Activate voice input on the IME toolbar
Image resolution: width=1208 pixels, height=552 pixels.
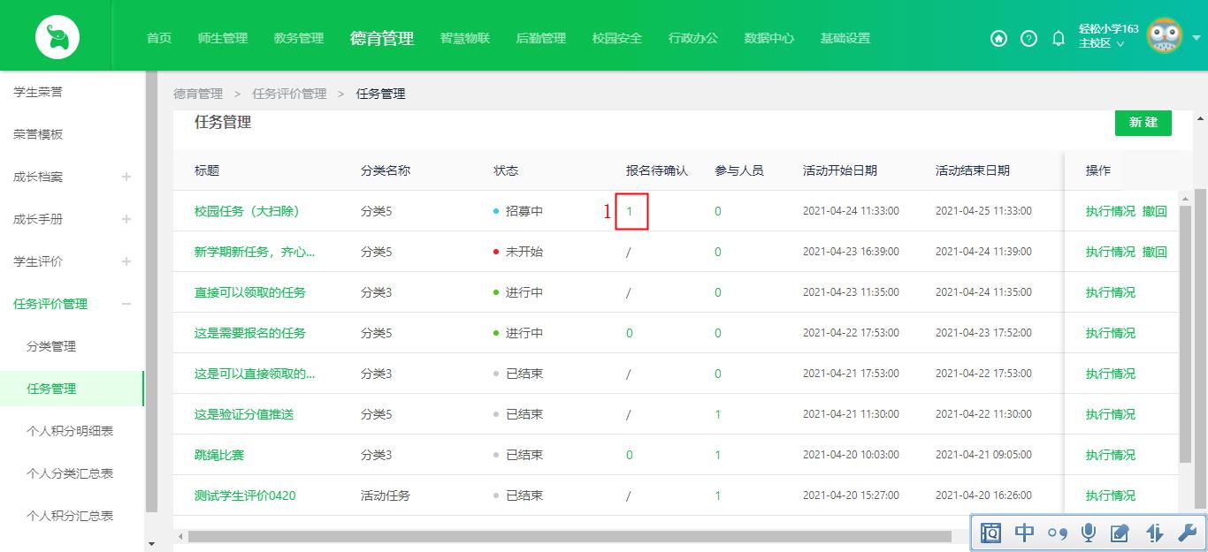point(1089,533)
